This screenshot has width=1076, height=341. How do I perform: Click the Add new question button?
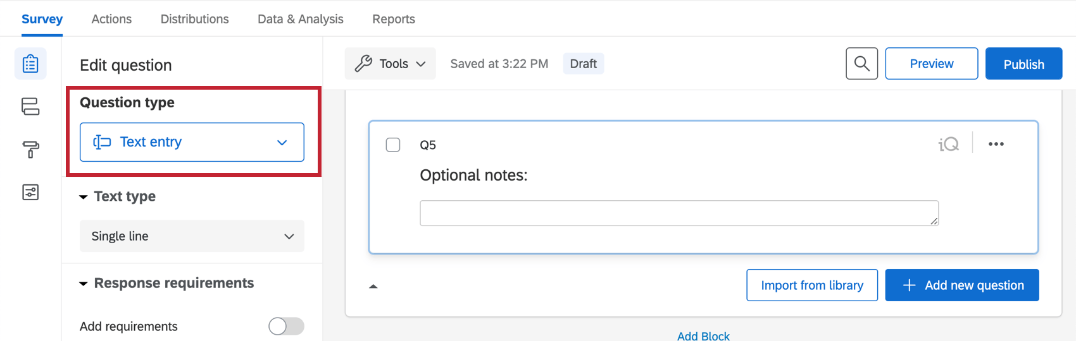[x=961, y=285]
